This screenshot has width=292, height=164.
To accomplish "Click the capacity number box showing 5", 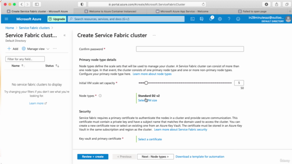I will point(239,83).
